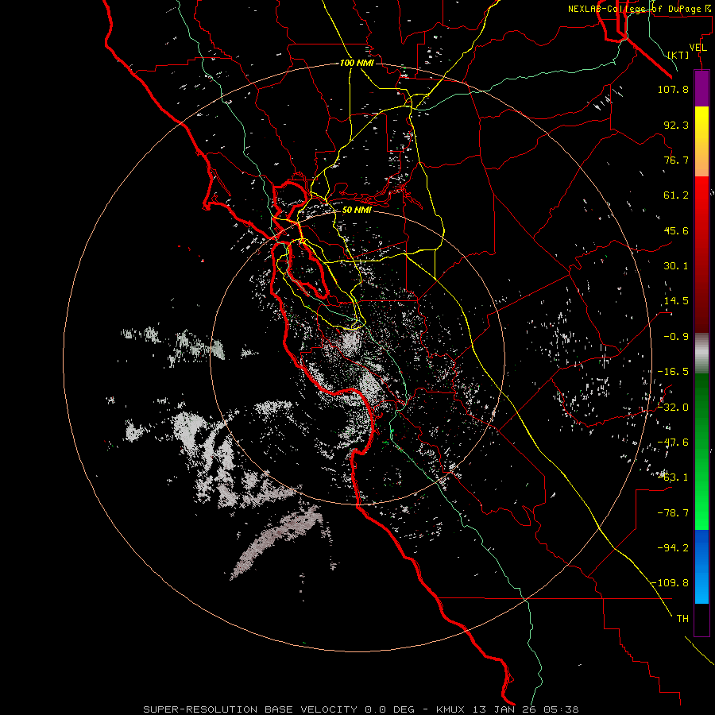Click the -78.7 velocity scale value
Viewport: 715px width, 715px height.
point(673,513)
